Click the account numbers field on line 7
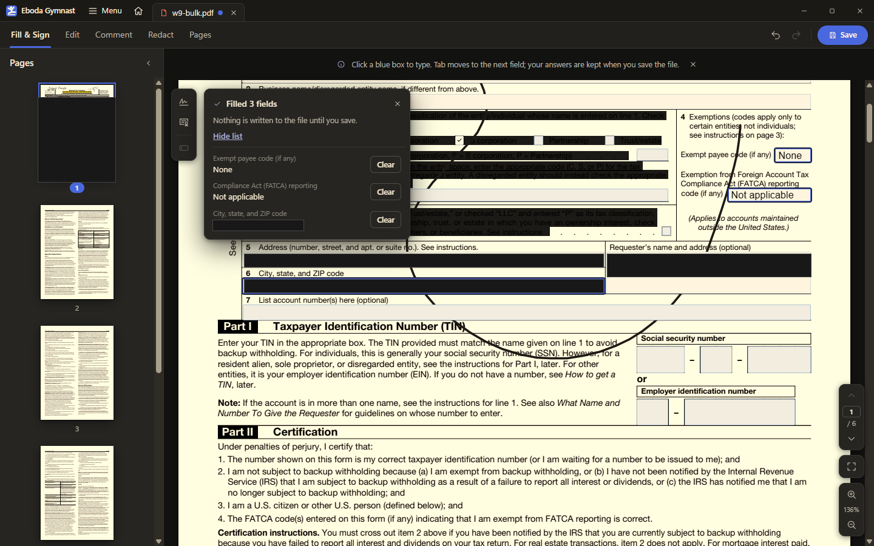 point(527,312)
